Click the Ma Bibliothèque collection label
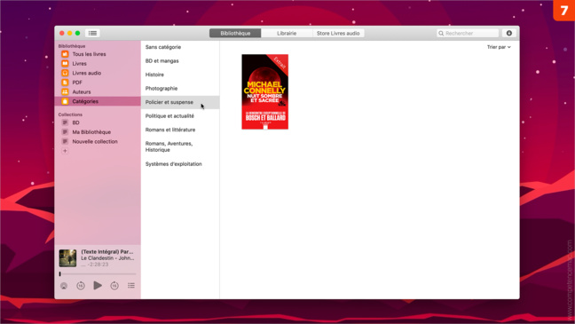The width and height of the screenshot is (575, 324). pyautogui.click(x=91, y=132)
